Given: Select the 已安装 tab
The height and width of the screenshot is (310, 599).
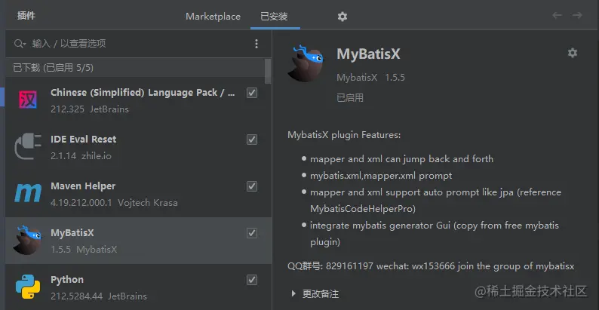Looking at the screenshot, I should 274,17.
